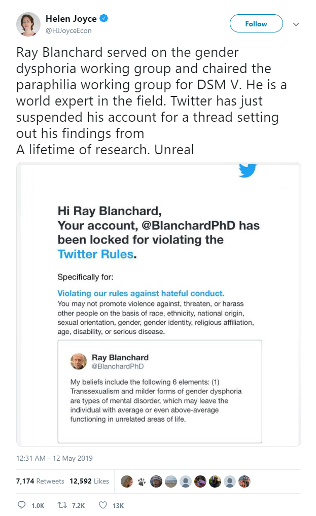Image resolution: width=316 pixels, height=516 pixels.
Task: Click the blue verified badge beside Helen Joyce
Action: tap(104, 18)
